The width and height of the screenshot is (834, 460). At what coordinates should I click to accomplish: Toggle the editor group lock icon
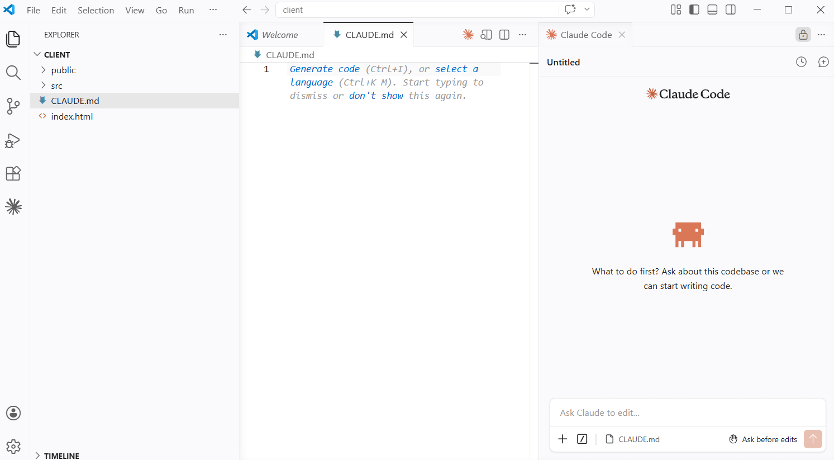tap(803, 34)
